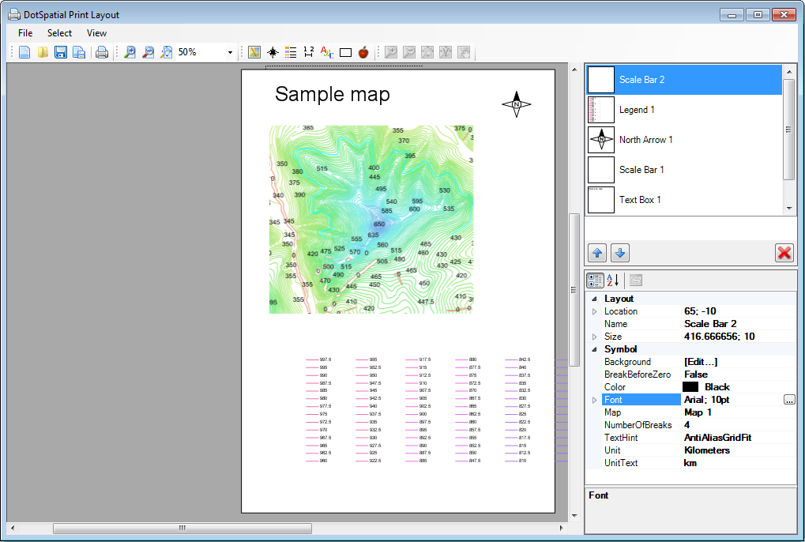The height and width of the screenshot is (542, 805).
Task: Insert a map element from toolbar
Action: click(x=254, y=52)
